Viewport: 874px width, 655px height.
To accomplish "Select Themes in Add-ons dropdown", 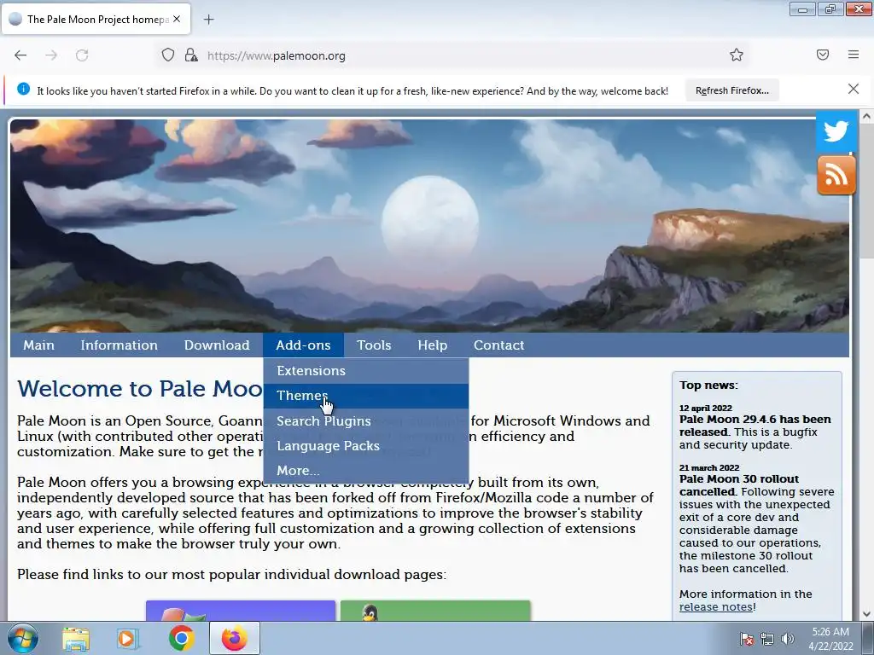I will pos(365,396).
